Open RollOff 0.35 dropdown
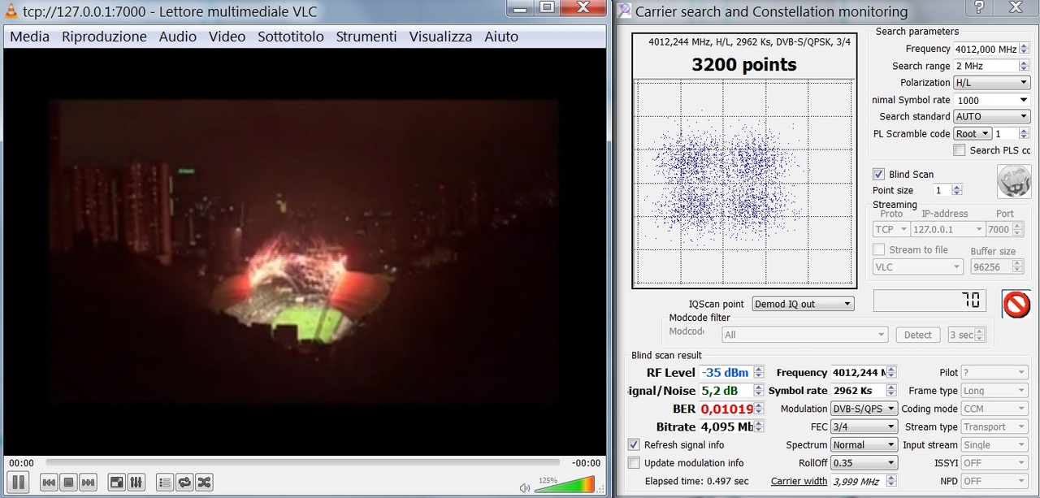The image size is (1040, 498). click(864, 462)
